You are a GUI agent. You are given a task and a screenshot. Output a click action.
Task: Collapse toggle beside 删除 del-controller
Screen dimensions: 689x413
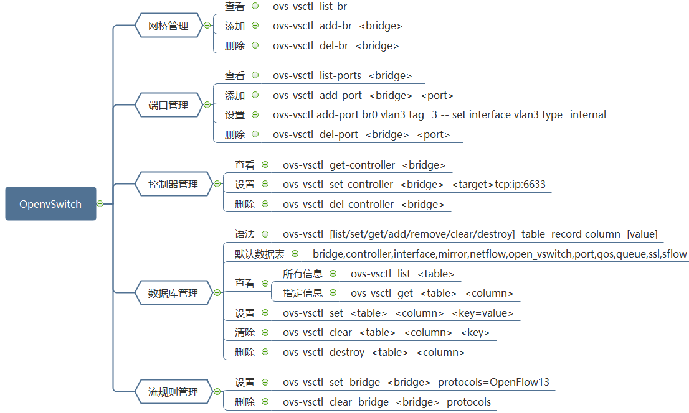pos(265,203)
